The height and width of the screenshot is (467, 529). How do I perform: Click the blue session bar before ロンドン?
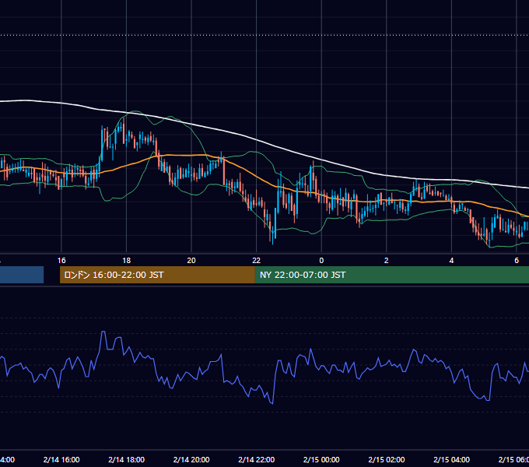tap(22, 275)
